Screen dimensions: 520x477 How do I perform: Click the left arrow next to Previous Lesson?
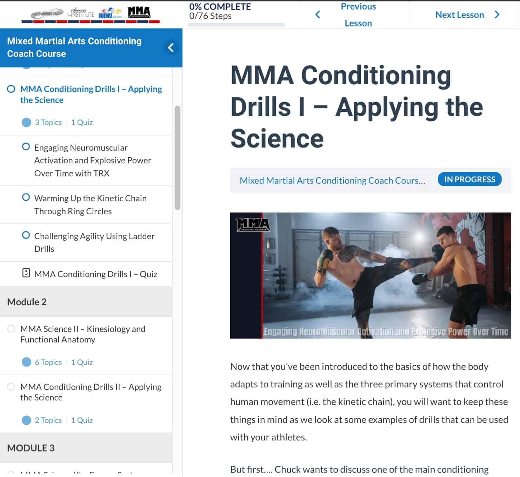coord(318,14)
